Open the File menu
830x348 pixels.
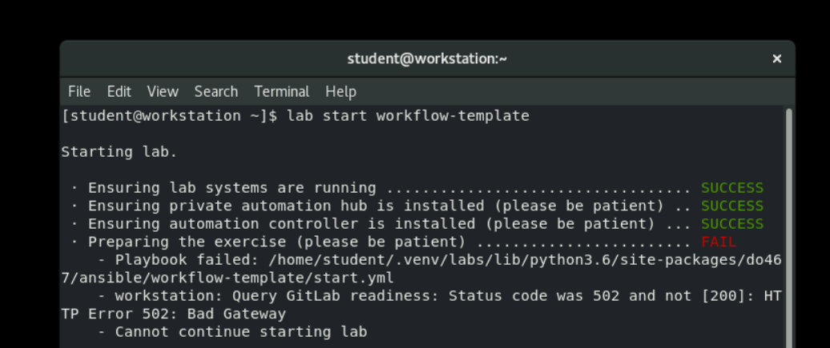(x=79, y=91)
